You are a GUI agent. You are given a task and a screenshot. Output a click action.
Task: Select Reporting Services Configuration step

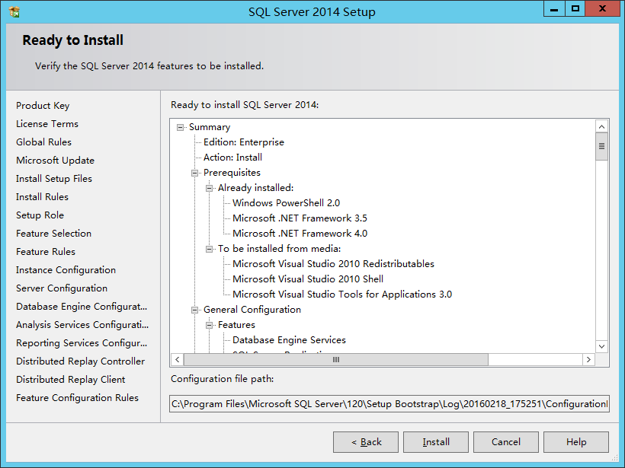click(x=82, y=343)
